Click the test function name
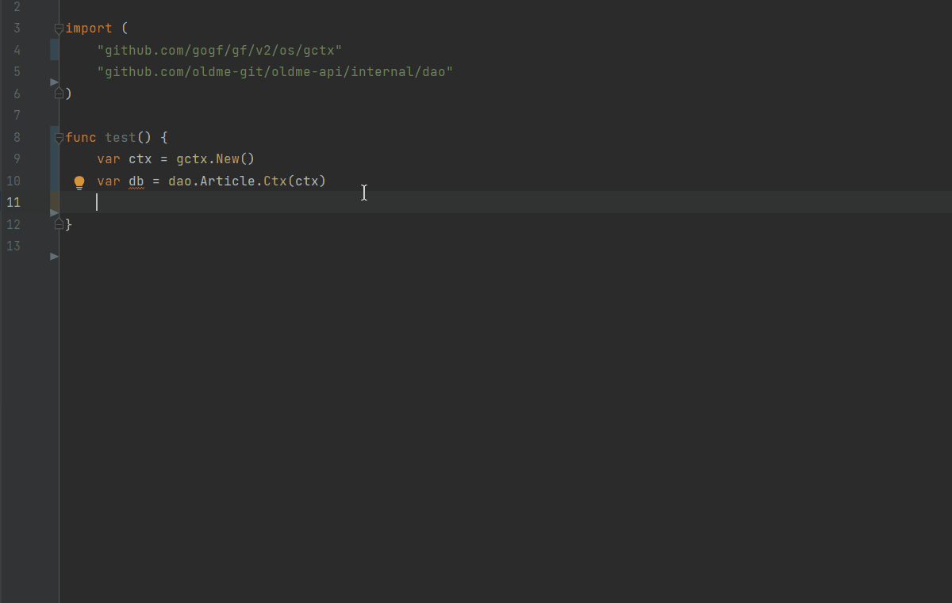Image resolution: width=952 pixels, height=603 pixels. [x=120, y=138]
